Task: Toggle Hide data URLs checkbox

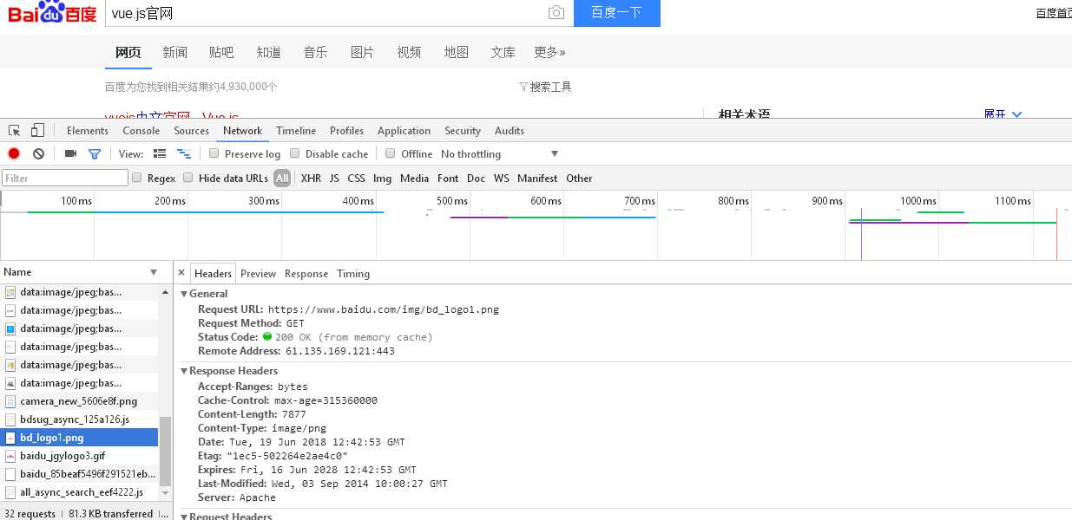Action: click(188, 178)
